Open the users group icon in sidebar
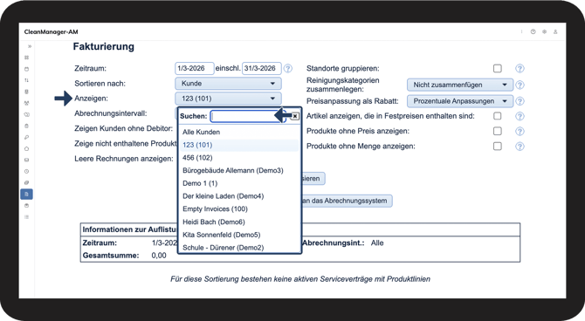The width and height of the screenshot is (585, 321). [26, 103]
